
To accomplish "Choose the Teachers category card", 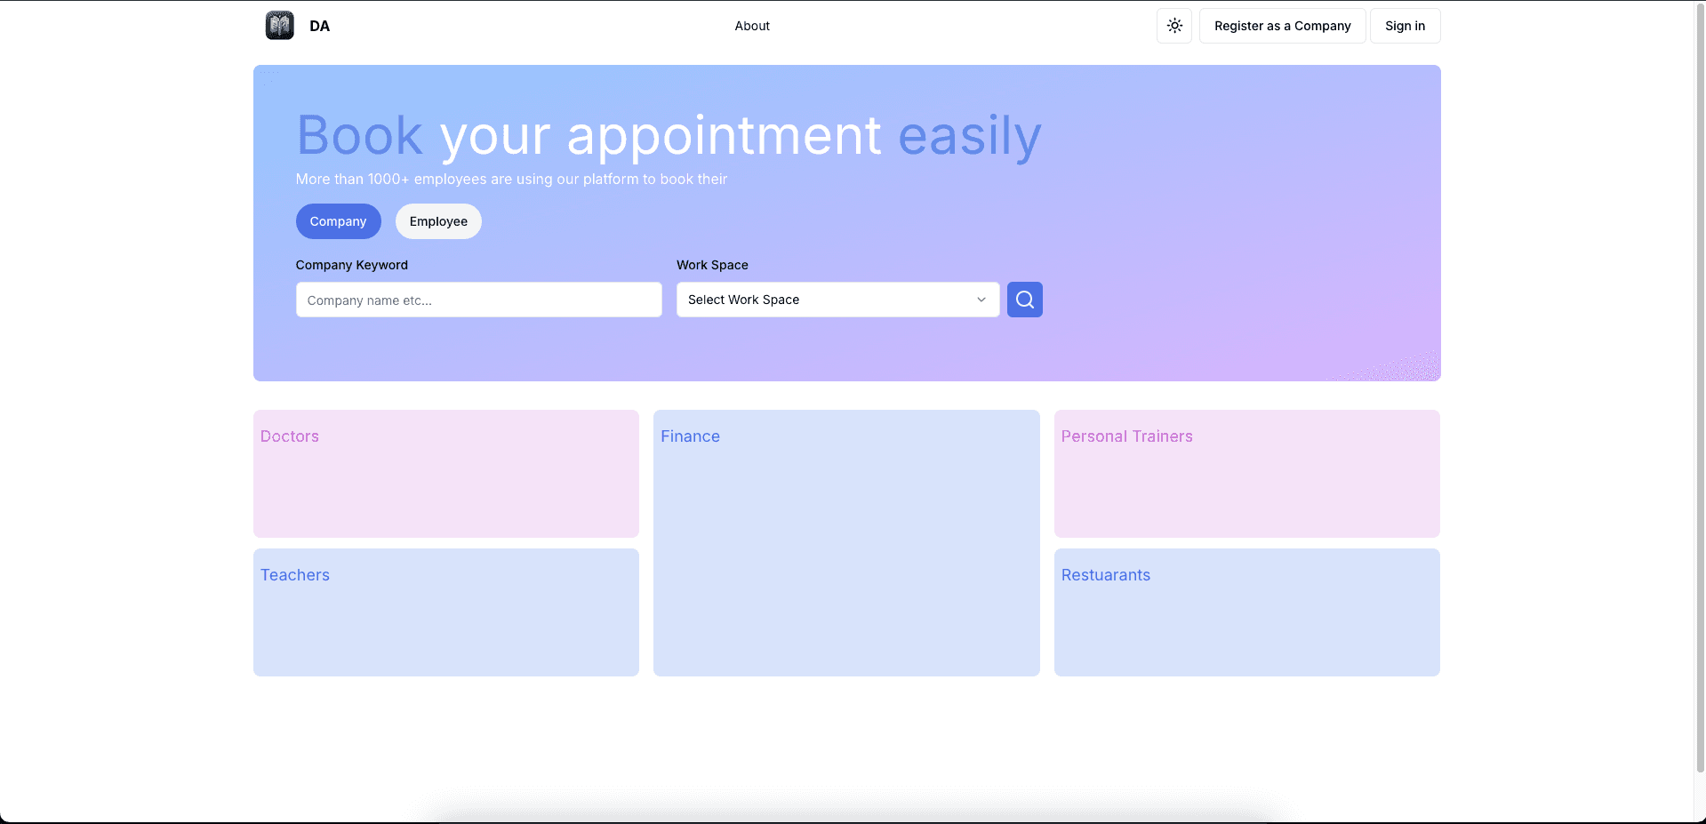I will [445, 612].
